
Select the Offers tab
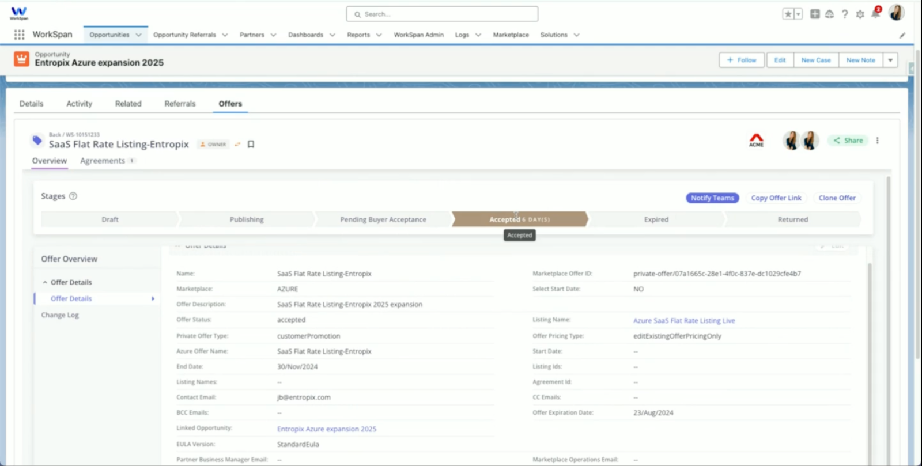[231, 104]
